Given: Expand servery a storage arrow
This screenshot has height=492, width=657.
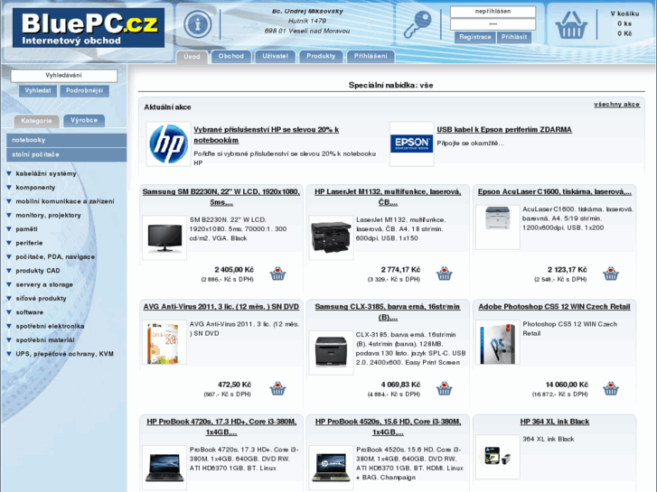Looking at the screenshot, I should (9, 284).
